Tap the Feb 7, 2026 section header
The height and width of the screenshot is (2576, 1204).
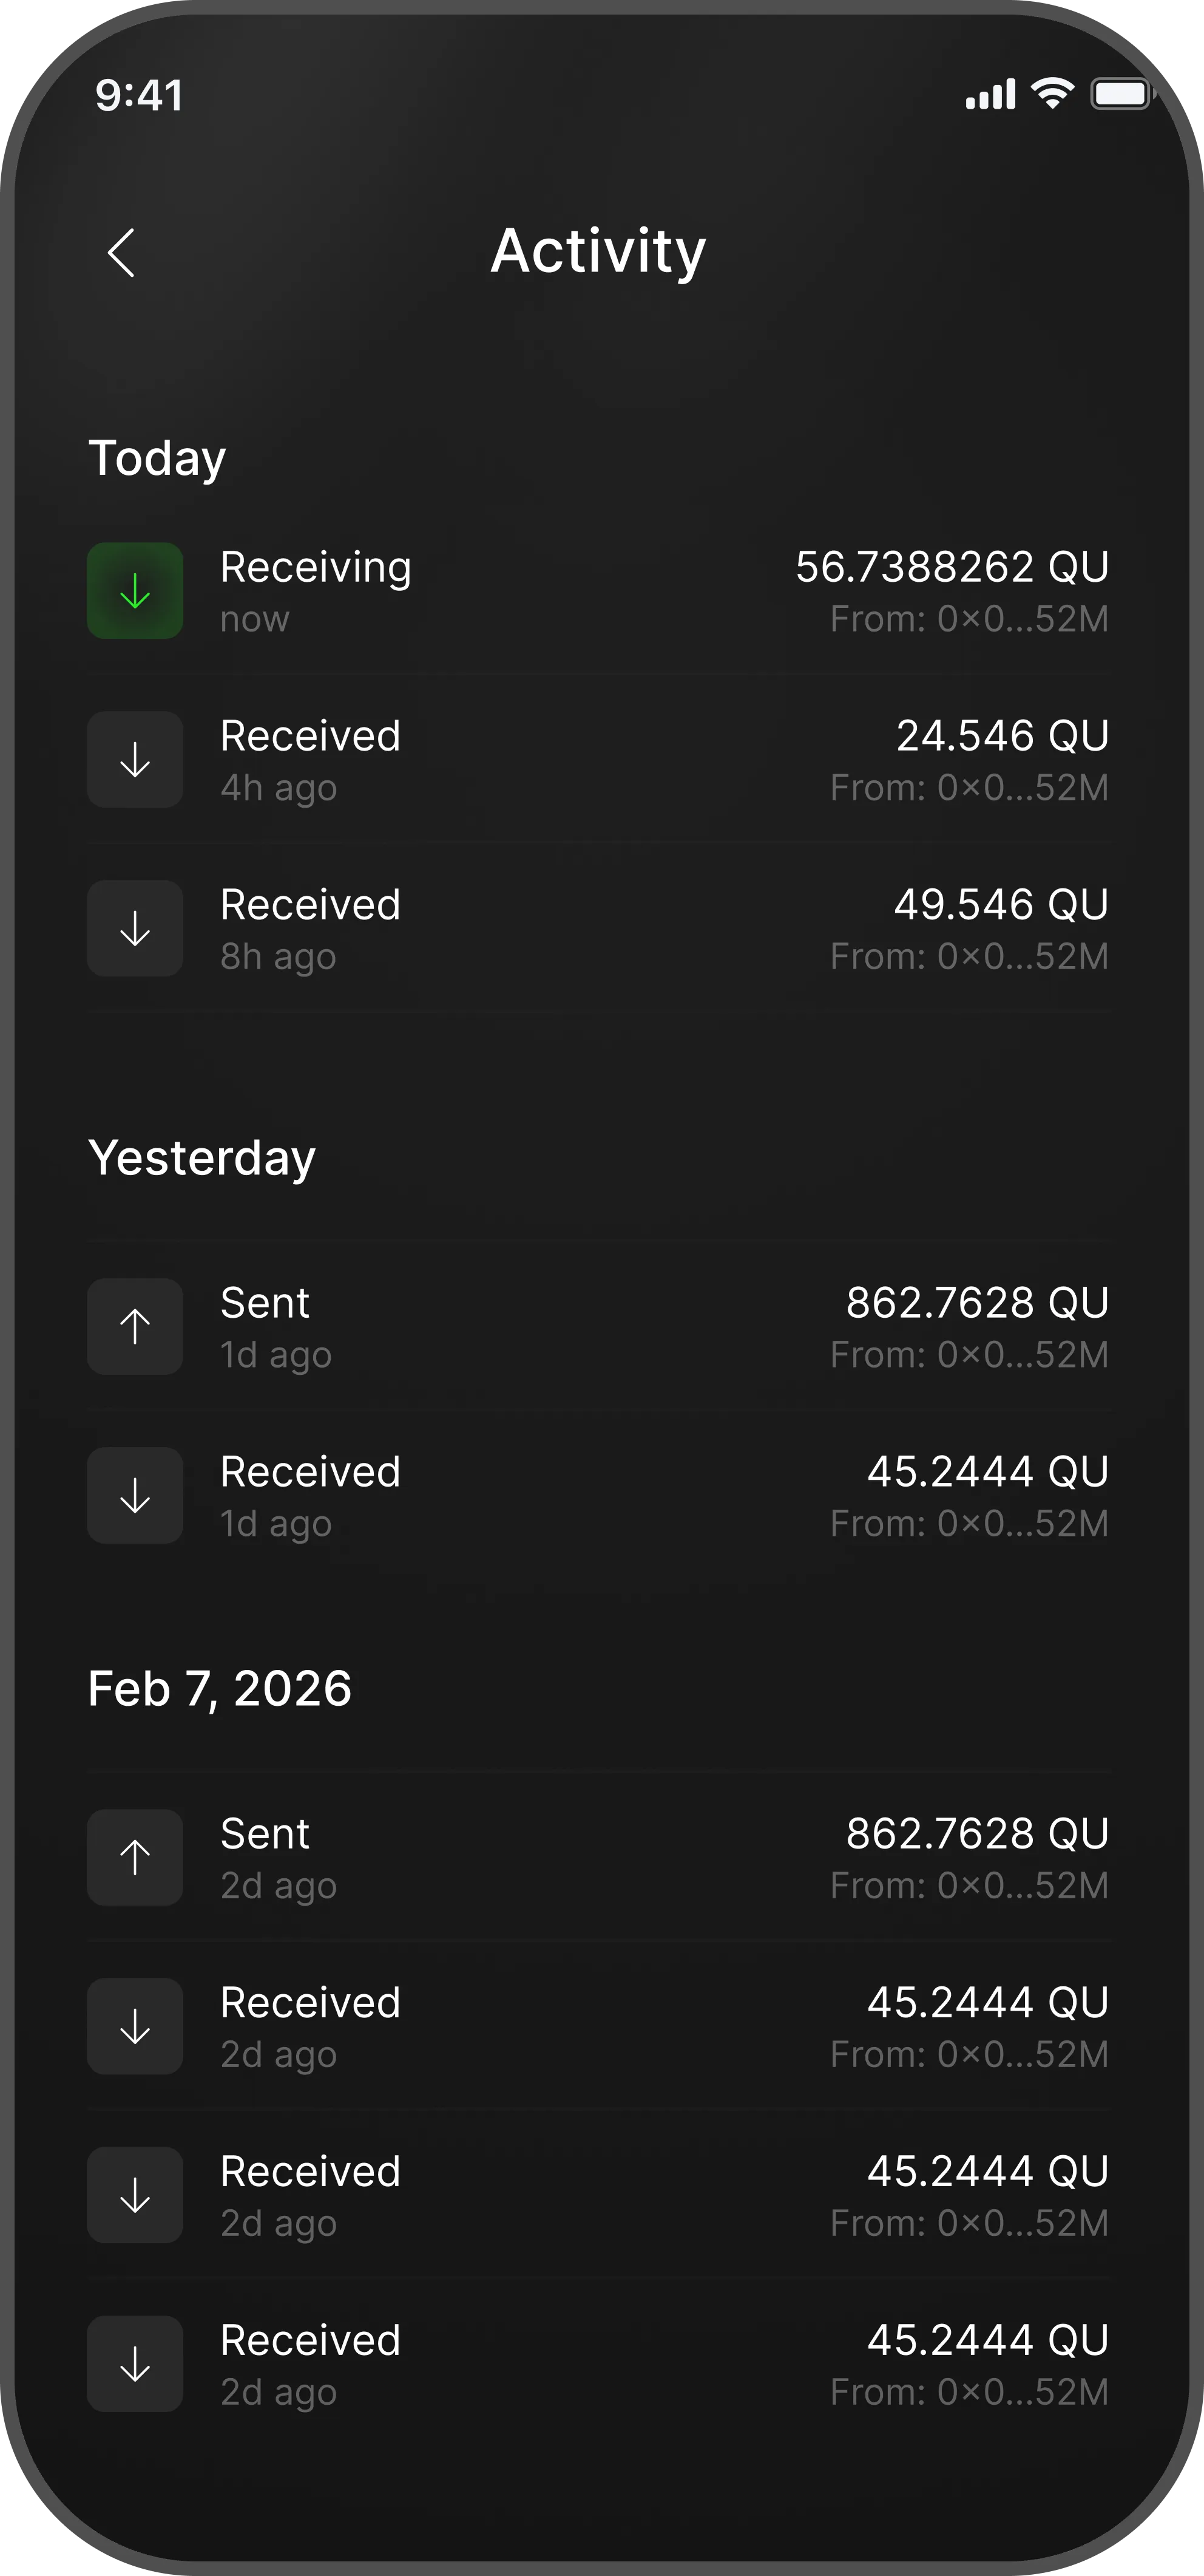click(220, 1689)
